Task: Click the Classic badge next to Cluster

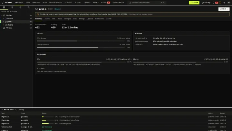Action: 57,9
